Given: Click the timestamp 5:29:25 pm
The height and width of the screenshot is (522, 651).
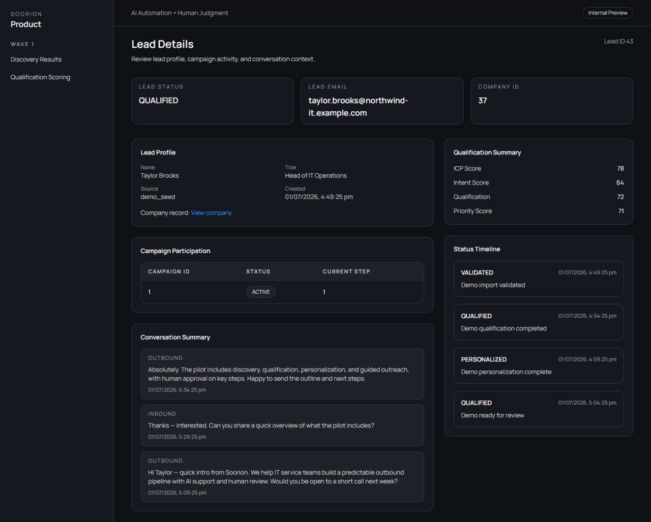Looking at the screenshot, I should click(177, 437).
